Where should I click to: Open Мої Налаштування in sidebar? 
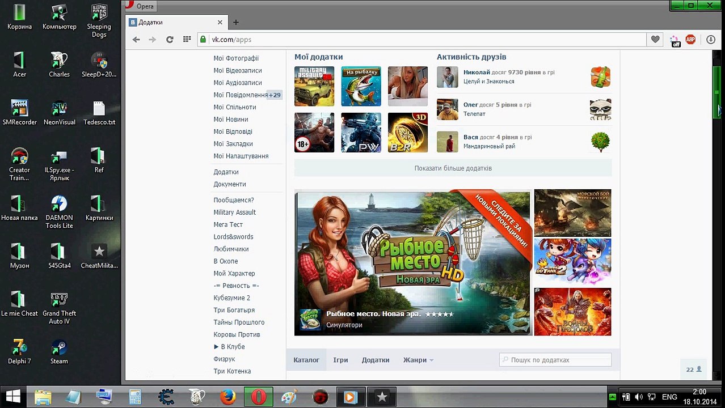241,156
